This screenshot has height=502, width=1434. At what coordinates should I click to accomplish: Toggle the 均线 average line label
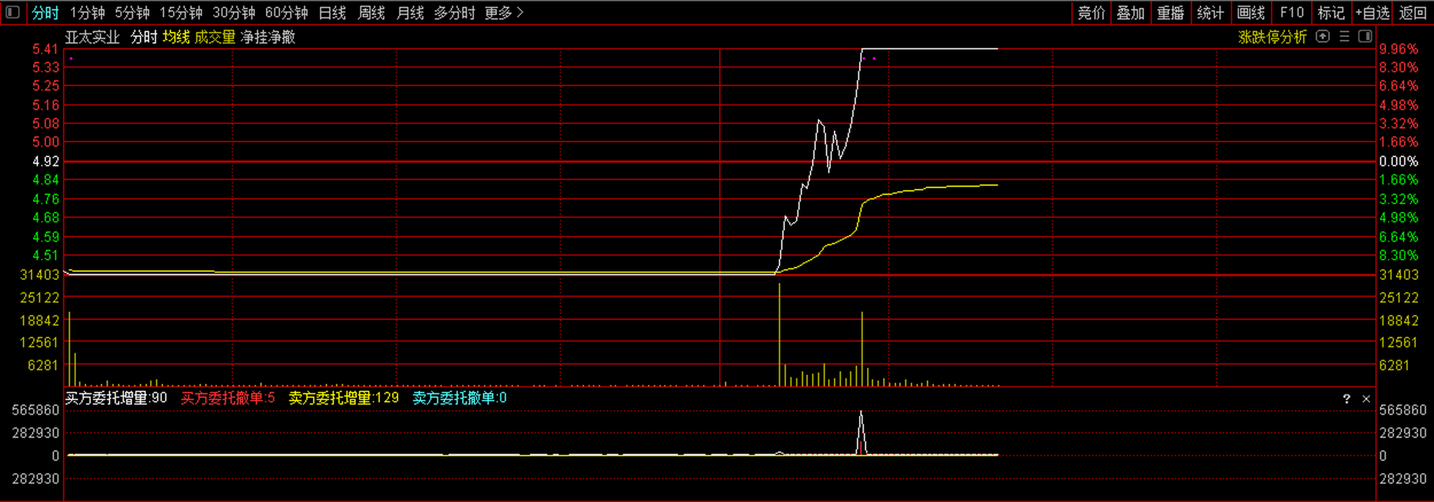click(176, 37)
